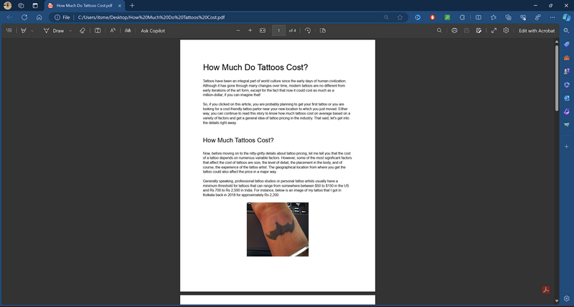This screenshot has width=574, height=307.
Task: Open PDF viewer settings gear
Action: (x=507, y=31)
